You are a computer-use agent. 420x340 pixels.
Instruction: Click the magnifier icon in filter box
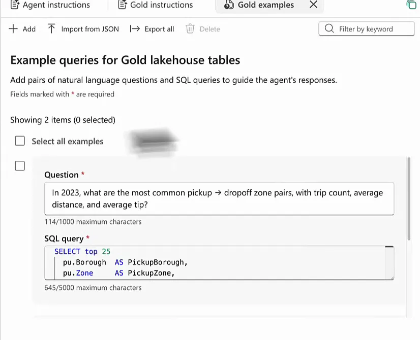click(329, 28)
